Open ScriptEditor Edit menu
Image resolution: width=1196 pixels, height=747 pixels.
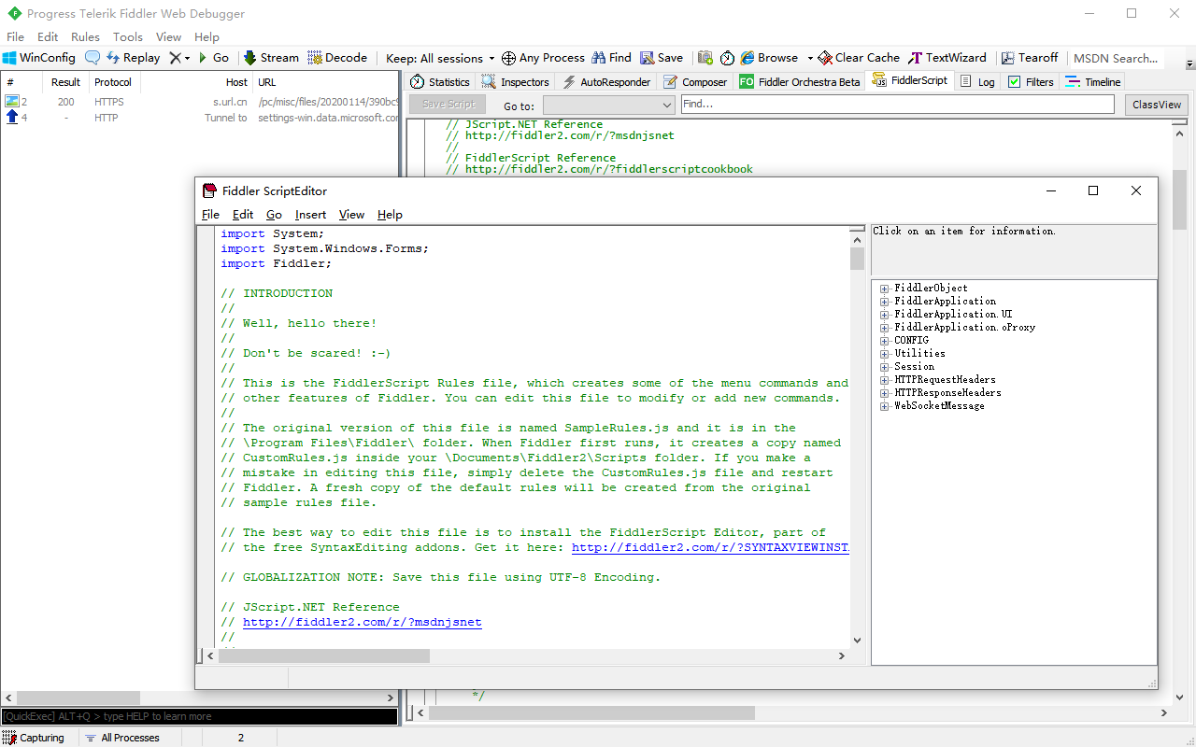(x=243, y=215)
